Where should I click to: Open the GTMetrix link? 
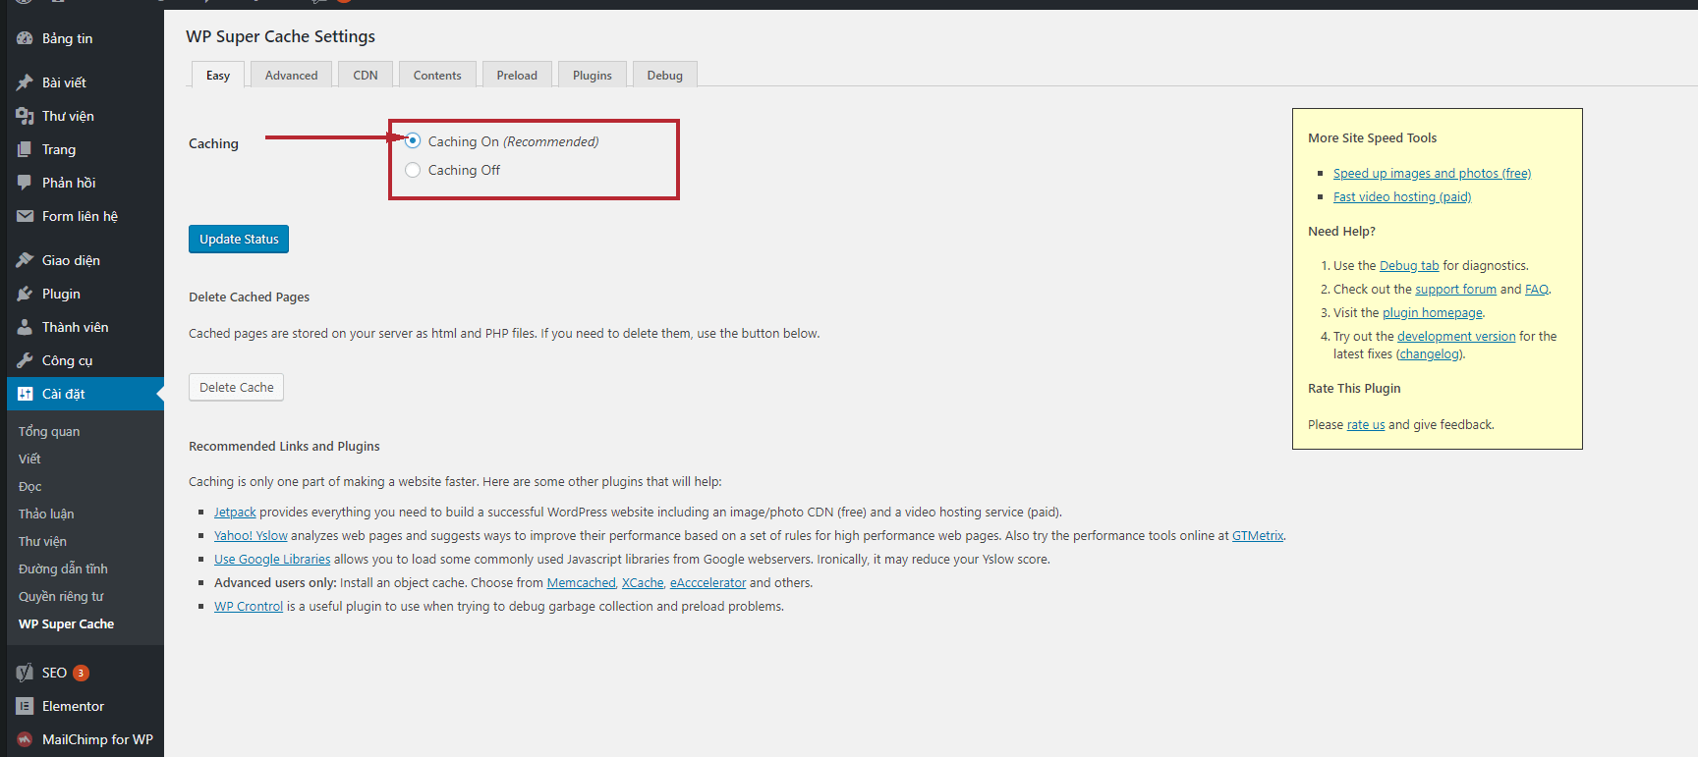coord(1258,535)
